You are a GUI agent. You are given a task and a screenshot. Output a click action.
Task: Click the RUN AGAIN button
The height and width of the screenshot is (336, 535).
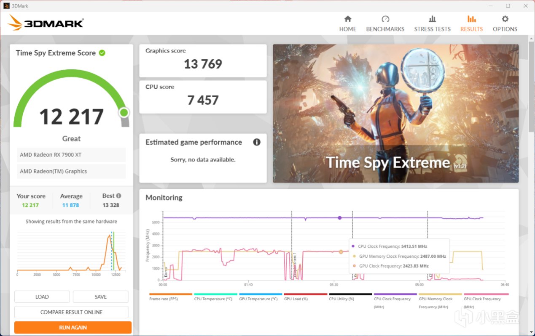(x=73, y=328)
